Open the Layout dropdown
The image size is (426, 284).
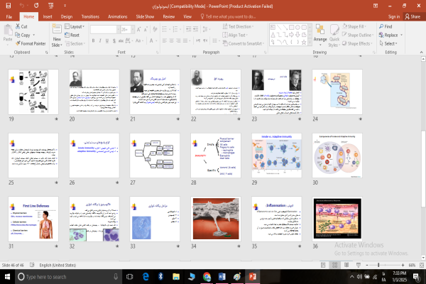tap(76, 26)
